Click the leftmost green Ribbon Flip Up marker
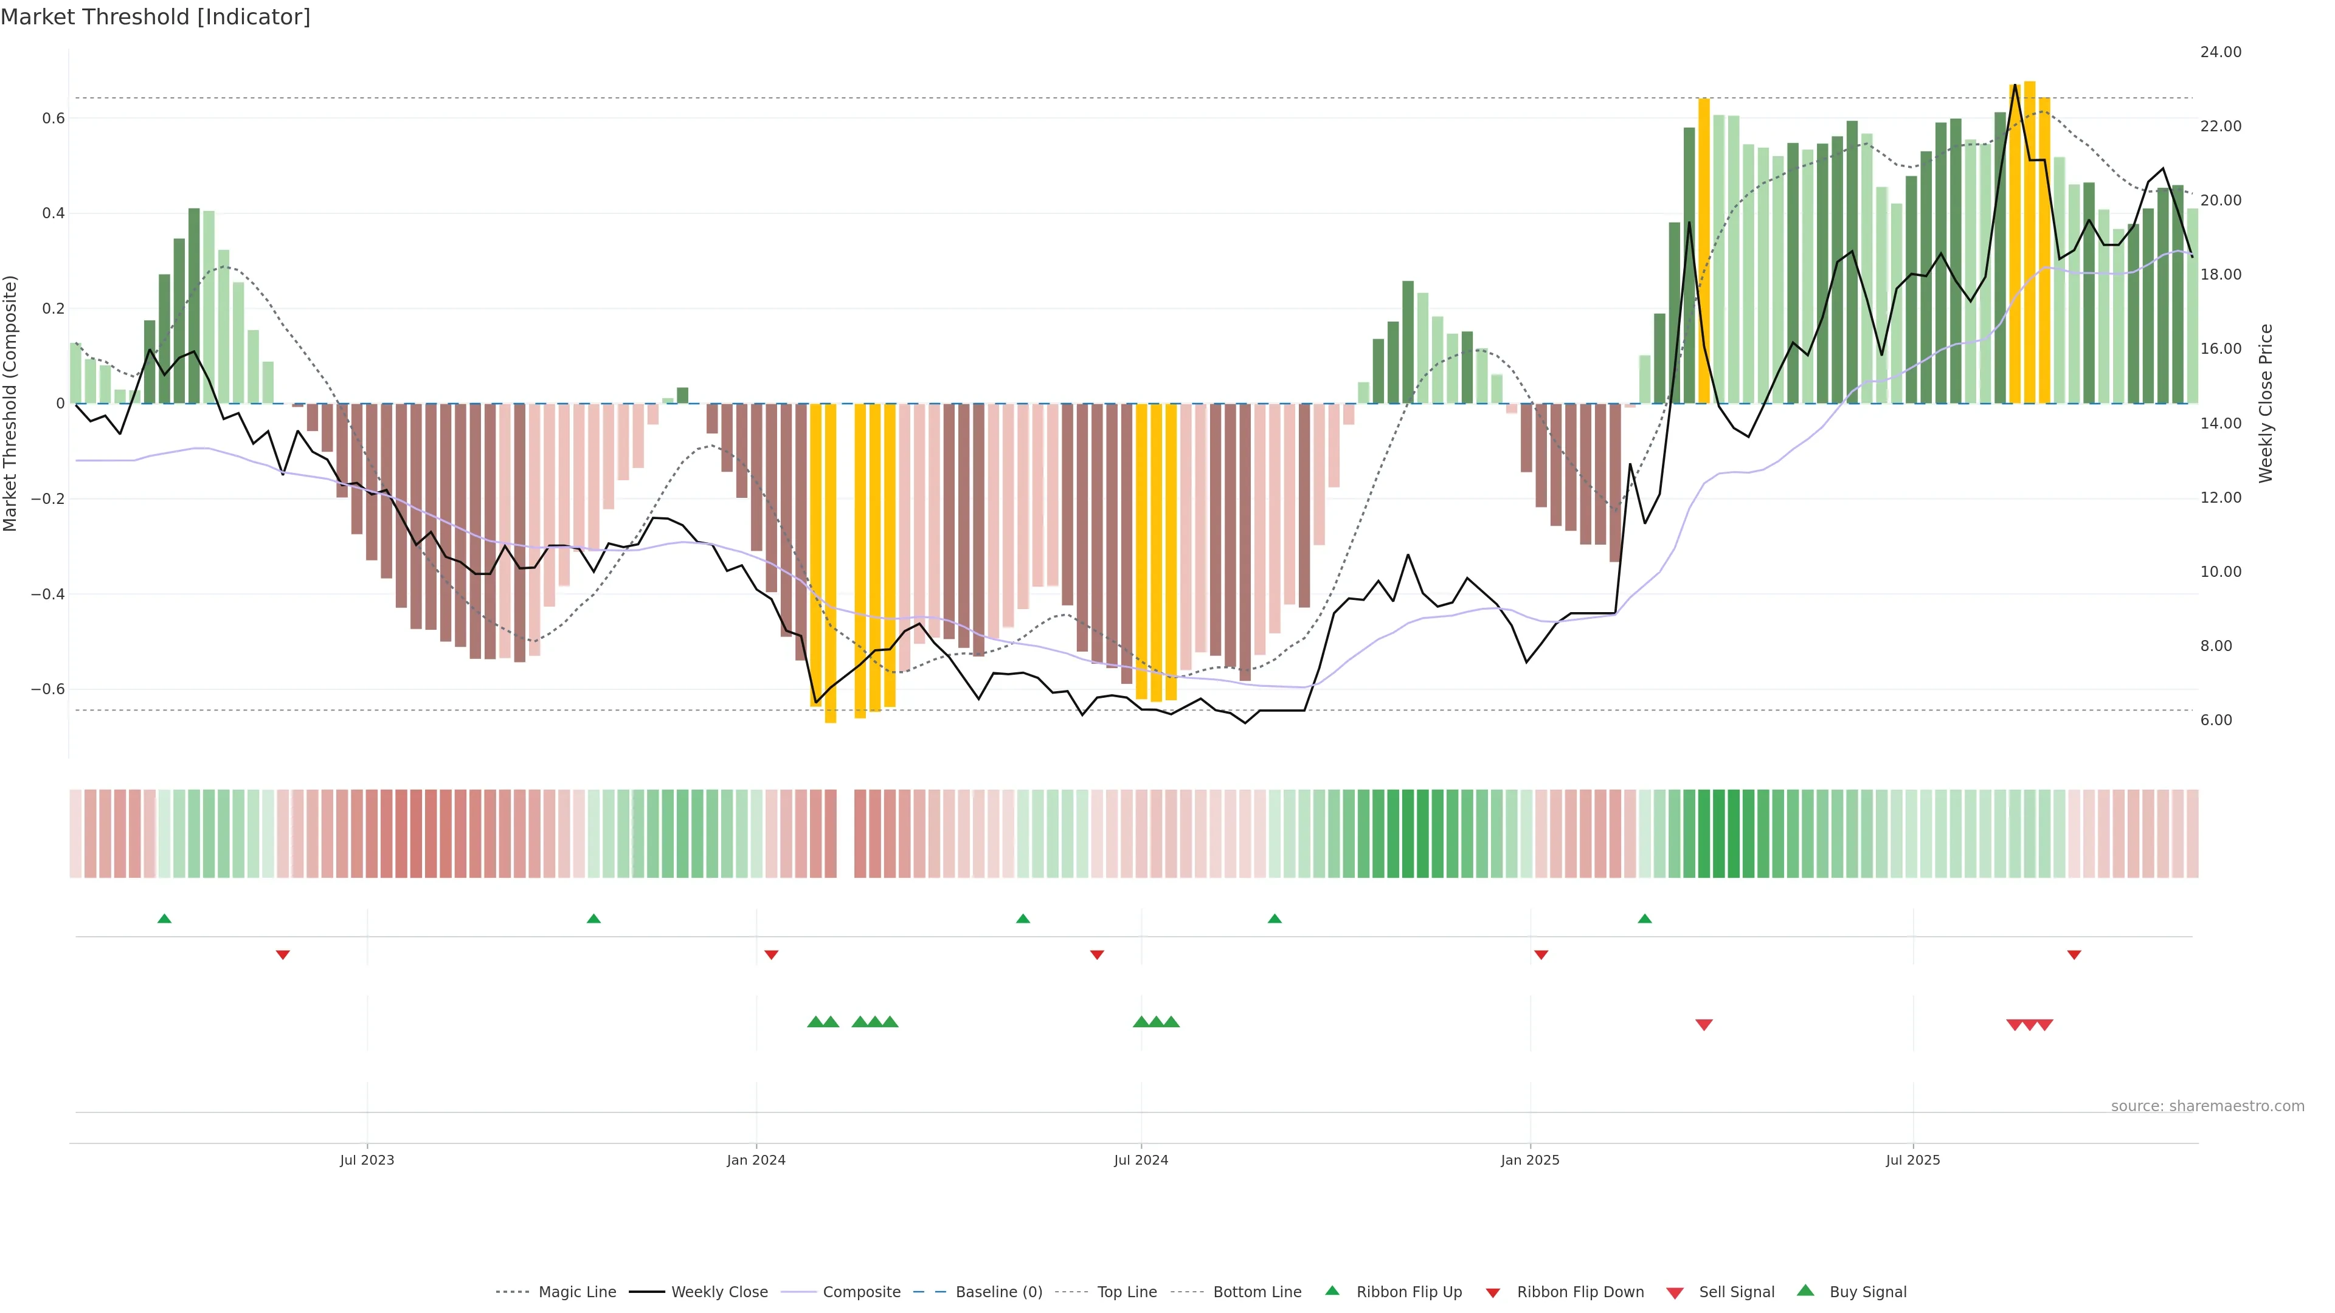Screen dimensions: 2335x1313 click(x=164, y=919)
